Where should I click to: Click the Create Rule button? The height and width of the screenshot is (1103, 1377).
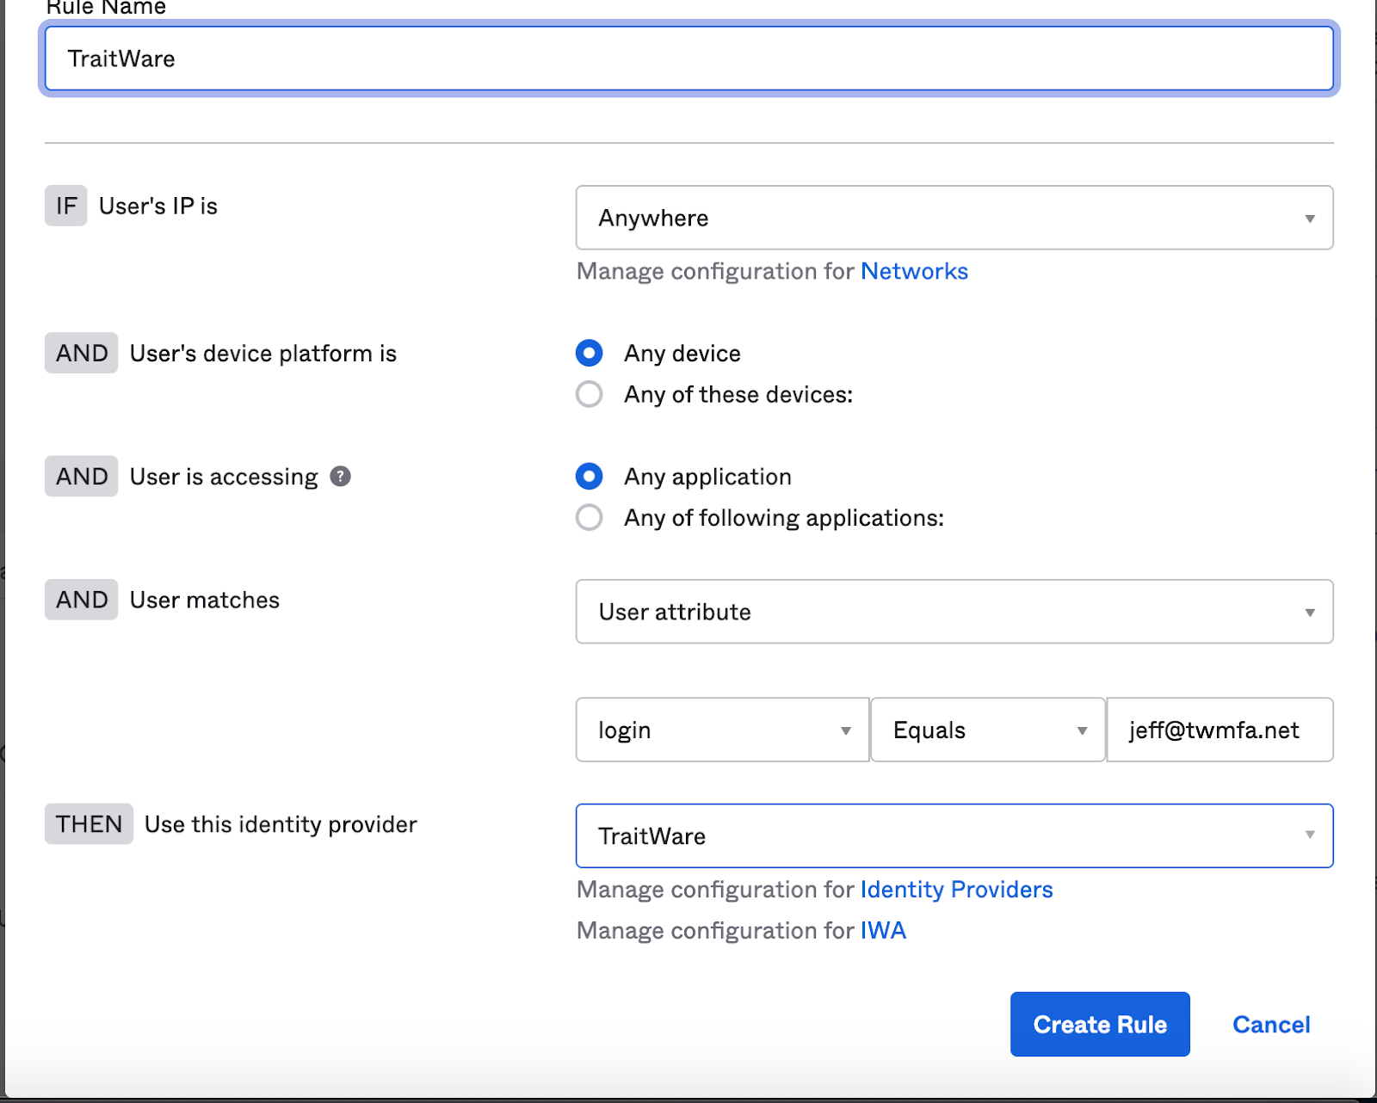[x=1100, y=1024]
